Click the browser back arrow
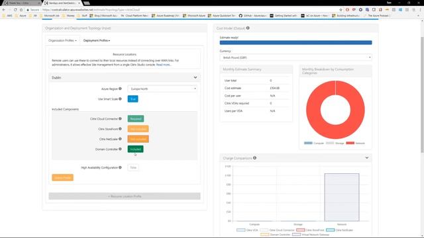 3,10
